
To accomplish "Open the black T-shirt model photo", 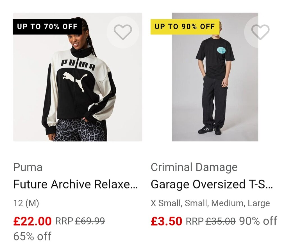I will coord(215,84).
